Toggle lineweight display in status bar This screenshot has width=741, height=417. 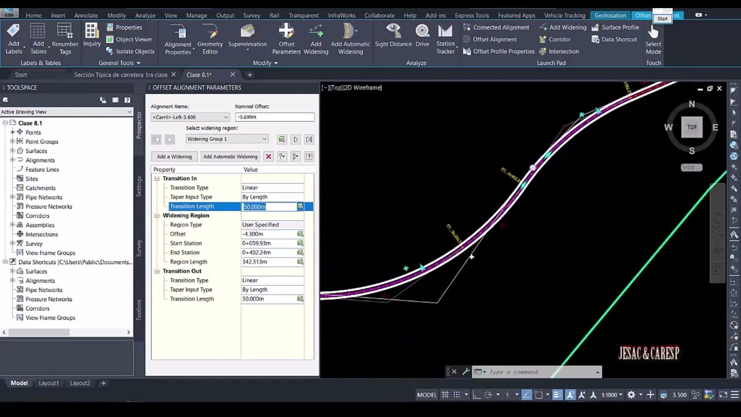[557, 395]
